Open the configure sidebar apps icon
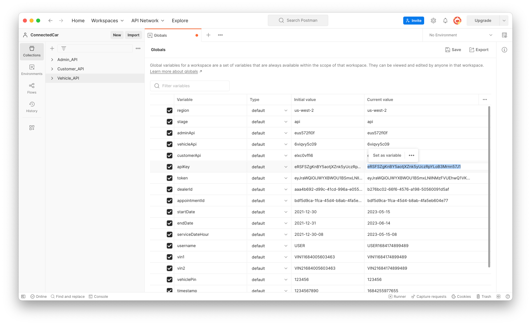Screen dimensions: 531x325 (32, 128)
